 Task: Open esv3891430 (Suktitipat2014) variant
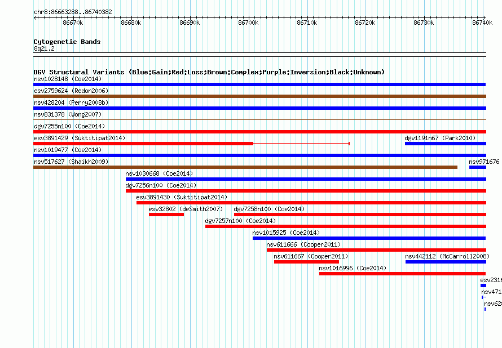click(x=182, y=197)
